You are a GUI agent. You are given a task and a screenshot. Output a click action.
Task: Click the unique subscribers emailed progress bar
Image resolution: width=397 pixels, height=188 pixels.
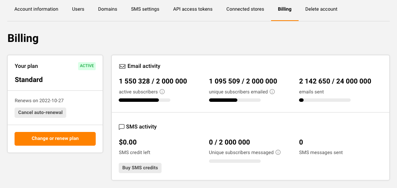tap(235, 100)
